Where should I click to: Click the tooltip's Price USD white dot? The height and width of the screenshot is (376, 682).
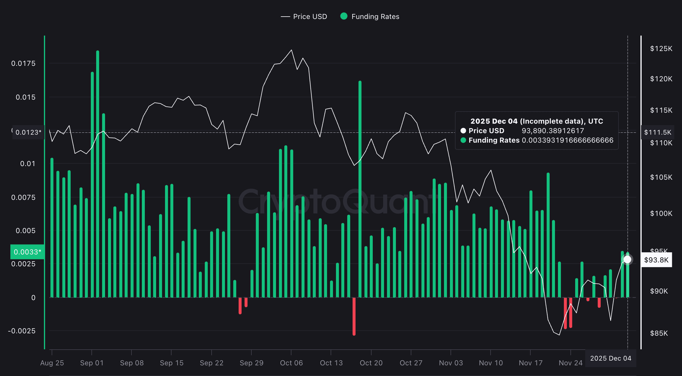pos(463,131)
